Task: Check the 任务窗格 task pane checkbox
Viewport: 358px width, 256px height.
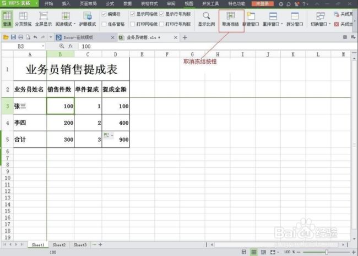Action: tap(104, 24)
